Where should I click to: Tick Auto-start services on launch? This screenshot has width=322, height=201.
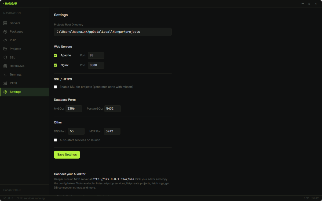56,140
